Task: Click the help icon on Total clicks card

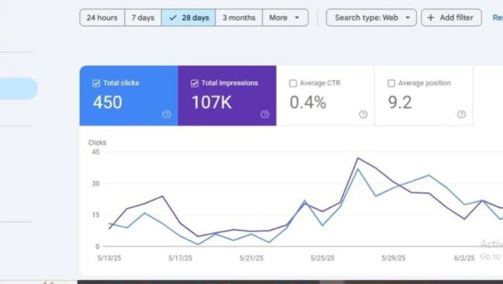Action: tap(167, 114)
